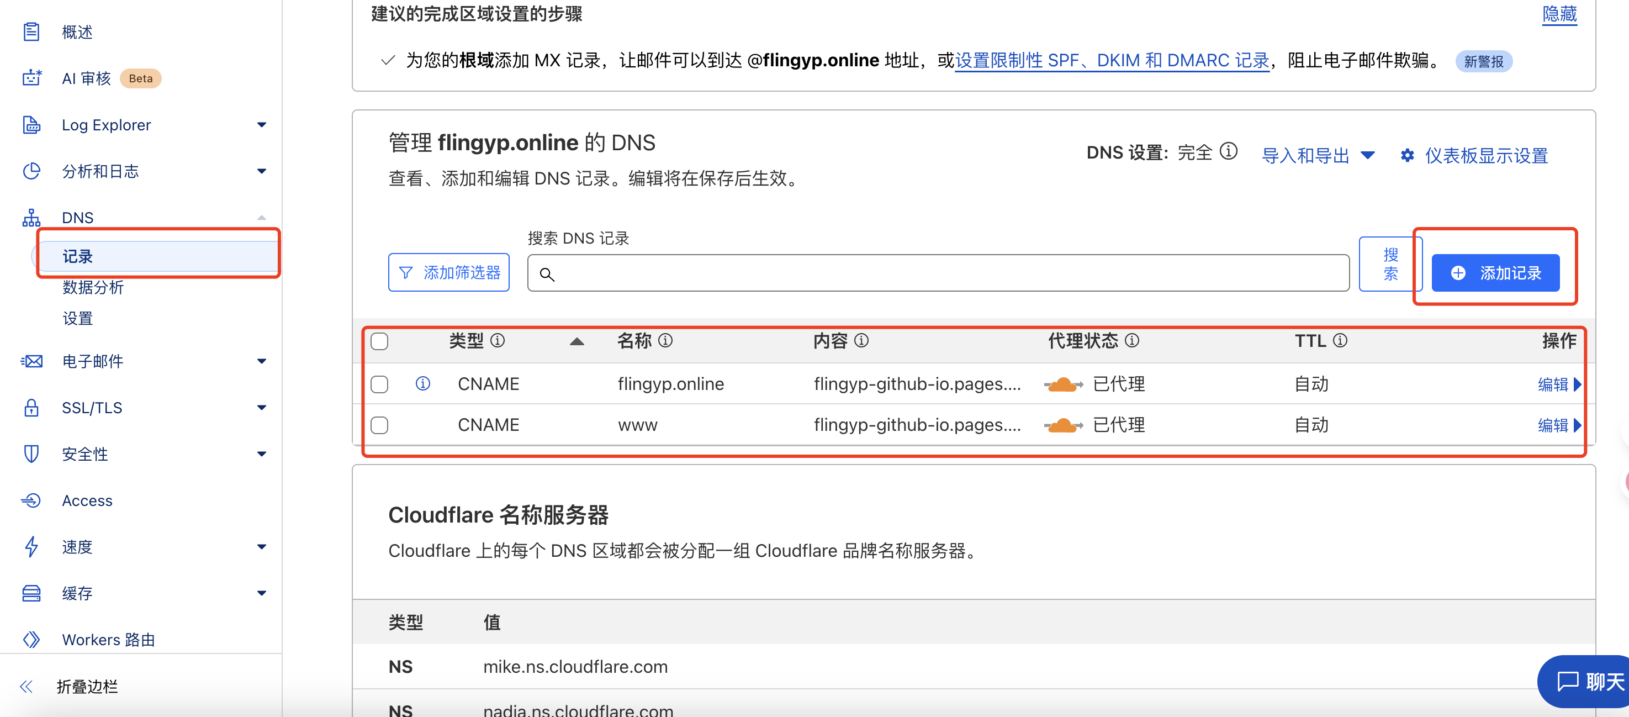Sort records by 类型 column arrow

click(x=576, y=341)
